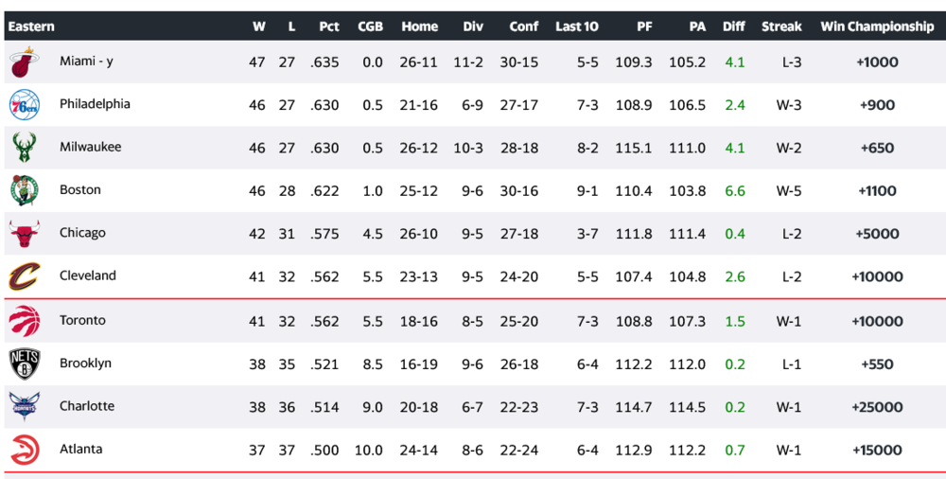Click the Atlanta Hawks logo
Viewport: 946px width, 479px height.
click(24, 450)
